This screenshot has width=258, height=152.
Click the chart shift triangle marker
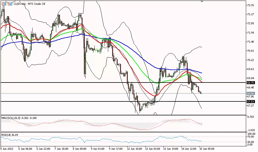[202, 1]
